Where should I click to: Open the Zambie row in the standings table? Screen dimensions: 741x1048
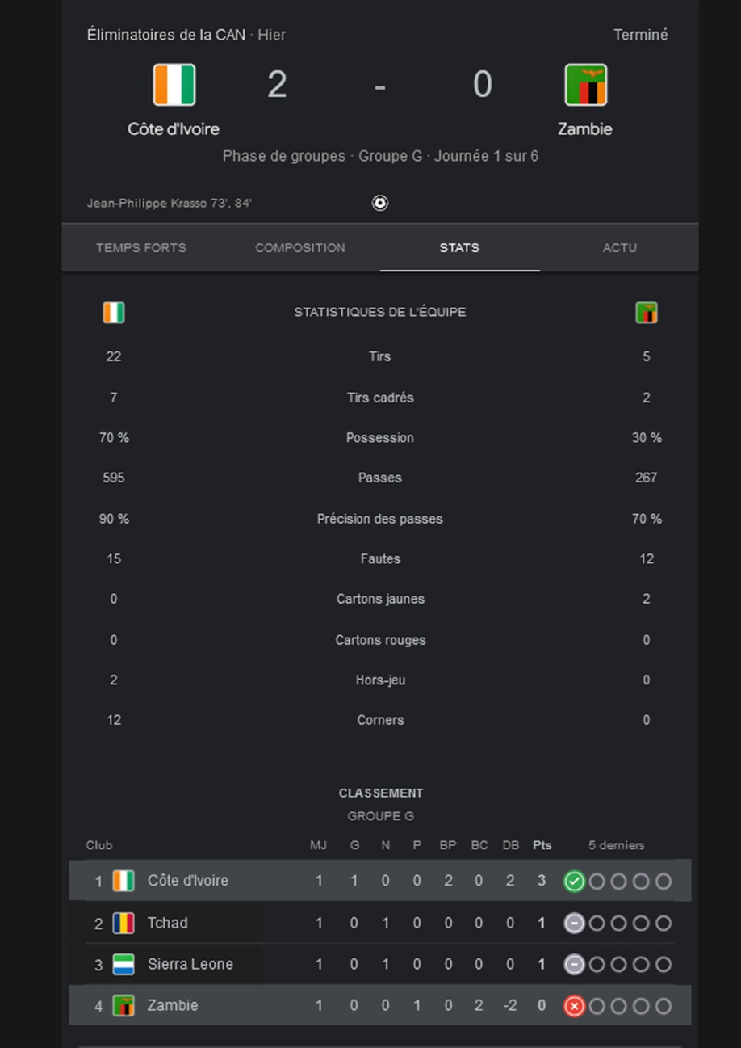(x=380, y=1006)
